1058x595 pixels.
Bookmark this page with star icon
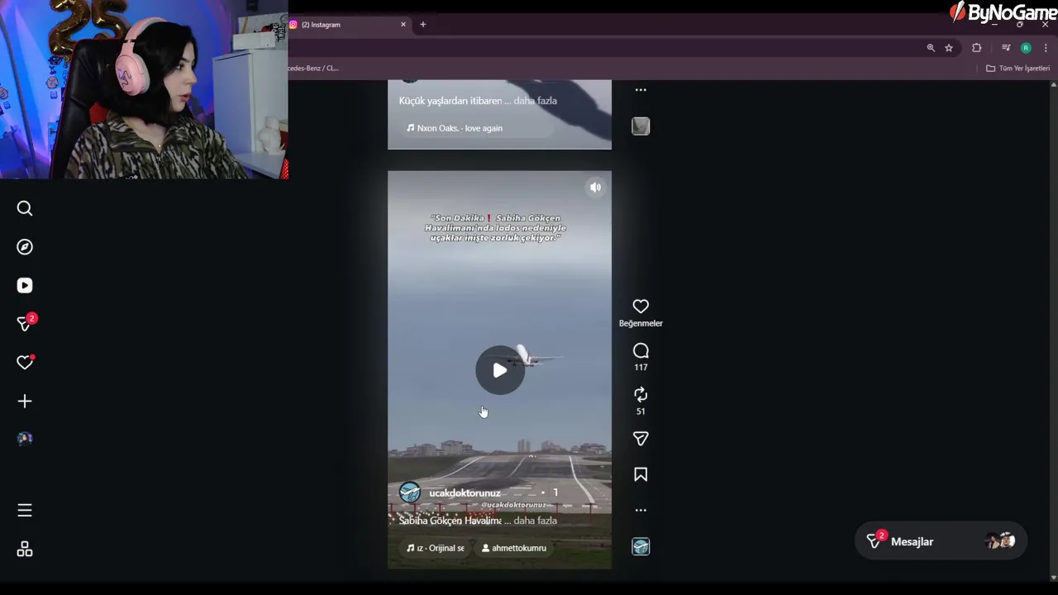[x=949, y=48]
